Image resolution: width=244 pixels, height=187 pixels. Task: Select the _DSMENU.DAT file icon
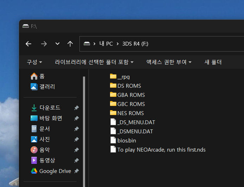point(113,131)
